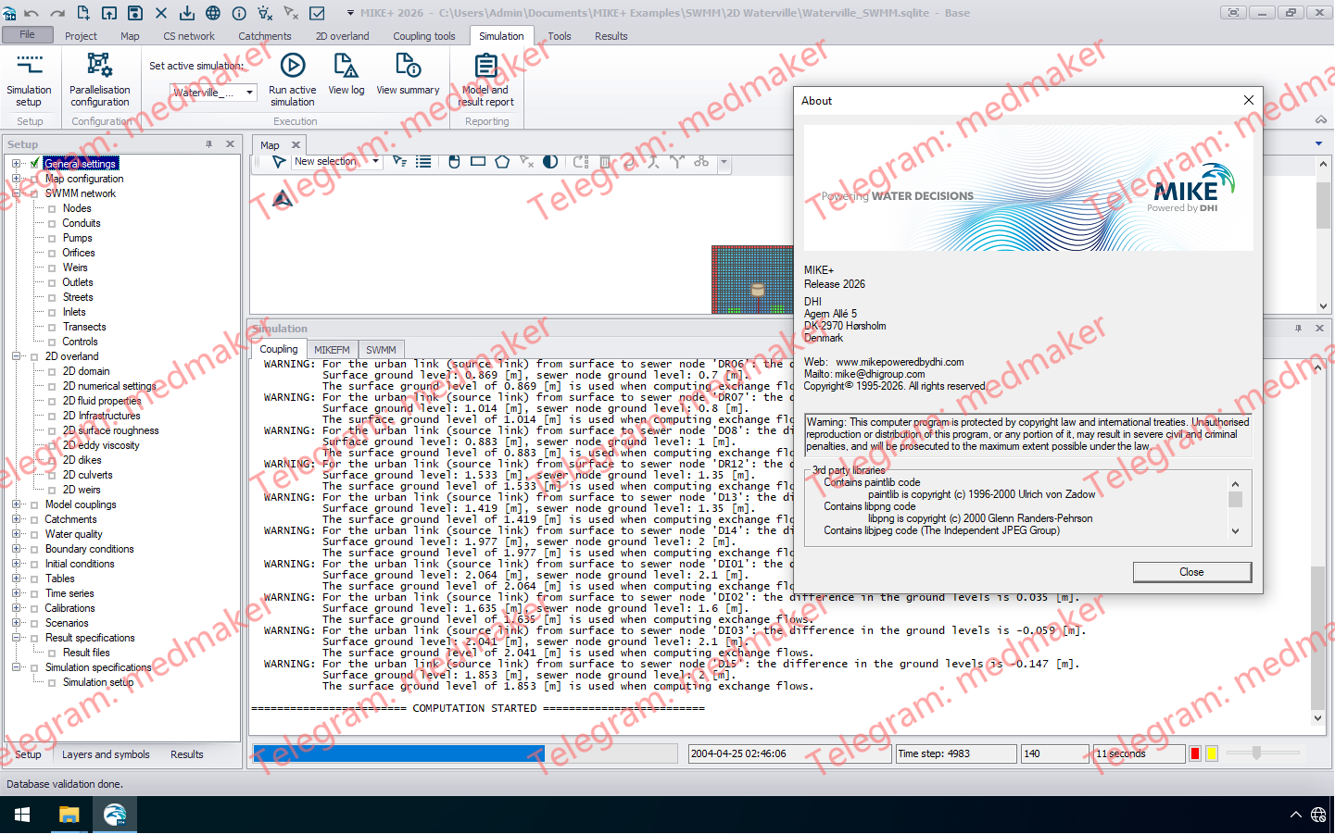Click the Undo icon in quick access toolbar
This screenshot has height=834, width=1335.
(x=32, y=12)
